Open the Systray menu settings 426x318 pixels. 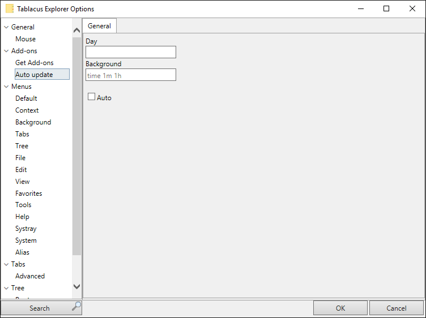pos(26,229)
